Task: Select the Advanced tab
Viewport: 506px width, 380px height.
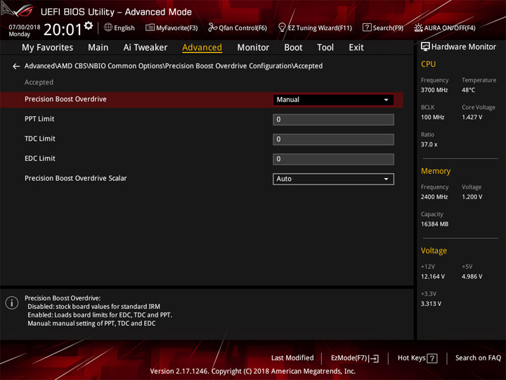Action: coord(202,48)
